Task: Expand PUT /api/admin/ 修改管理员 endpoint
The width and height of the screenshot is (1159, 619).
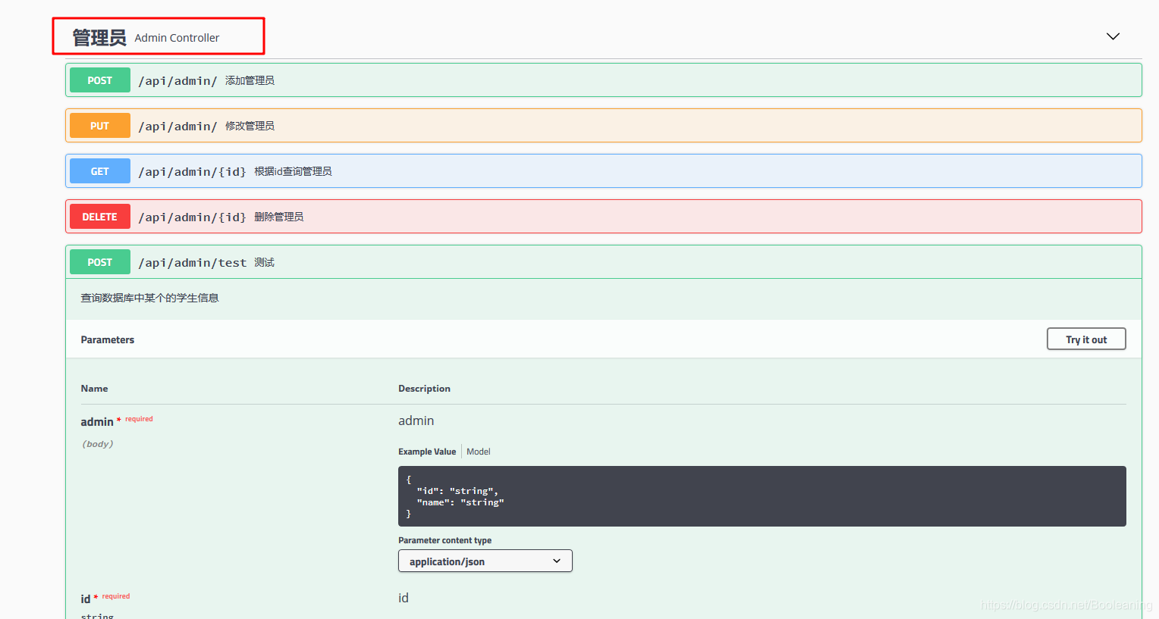Action: click(x=603, y=126)
